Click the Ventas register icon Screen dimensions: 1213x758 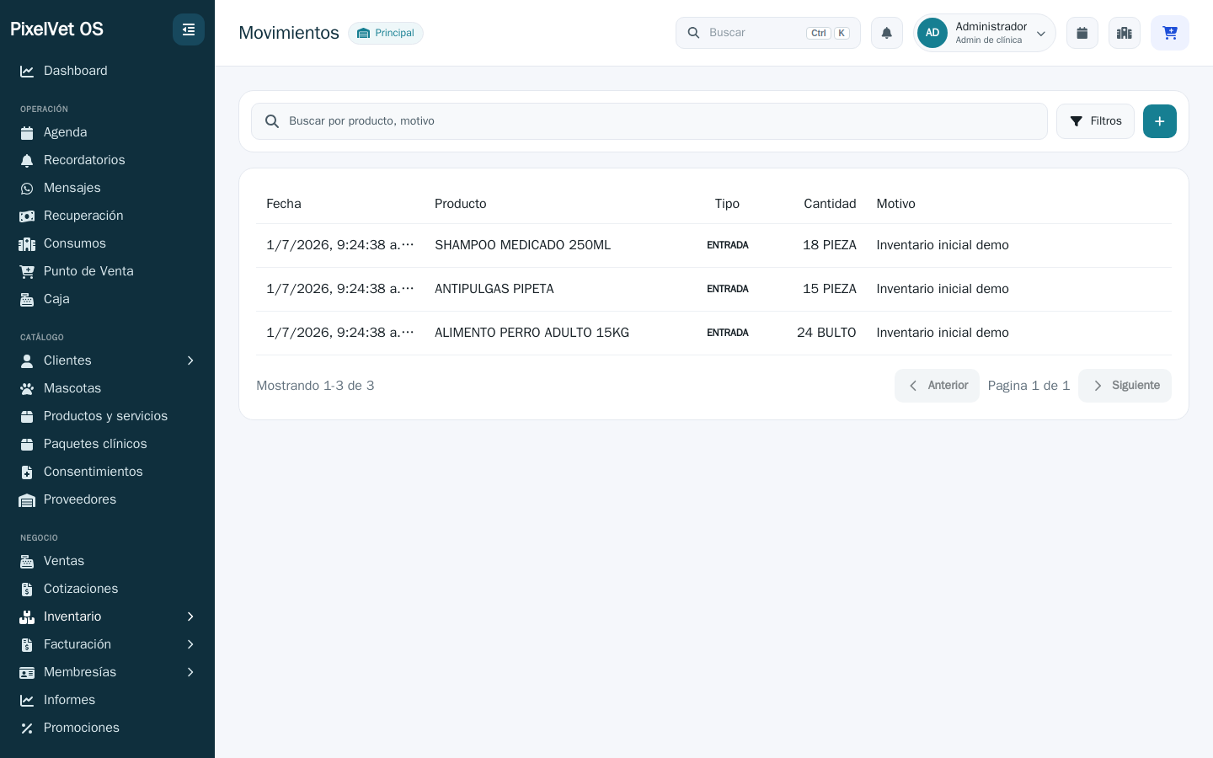pyautogui.click(x=27, y=562)
